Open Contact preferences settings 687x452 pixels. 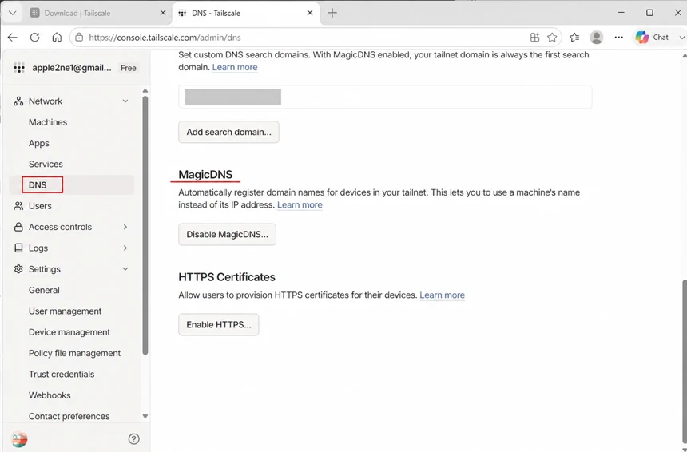pyautogui.click(x=69, y=416)
